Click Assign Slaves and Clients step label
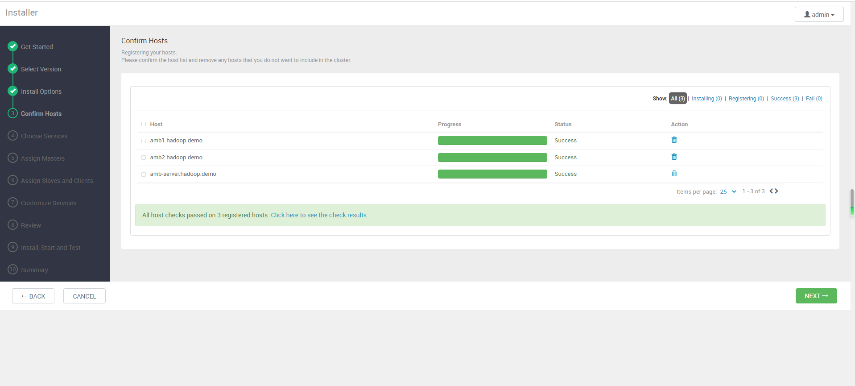 click(x=57, y=181)
